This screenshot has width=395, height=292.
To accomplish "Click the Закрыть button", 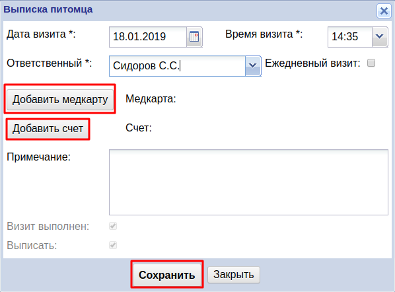I will coord(234,275).
